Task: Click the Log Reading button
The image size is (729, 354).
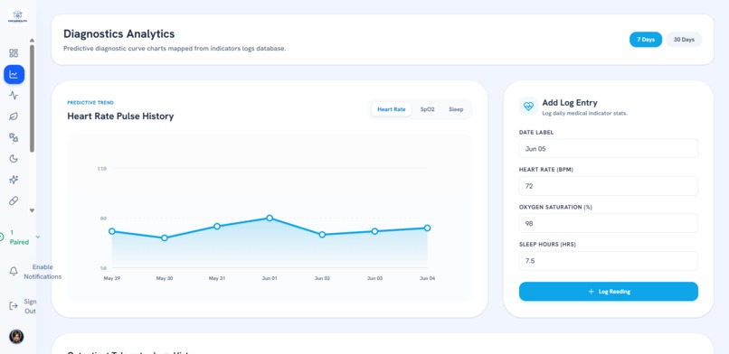Action: point(609,292)
